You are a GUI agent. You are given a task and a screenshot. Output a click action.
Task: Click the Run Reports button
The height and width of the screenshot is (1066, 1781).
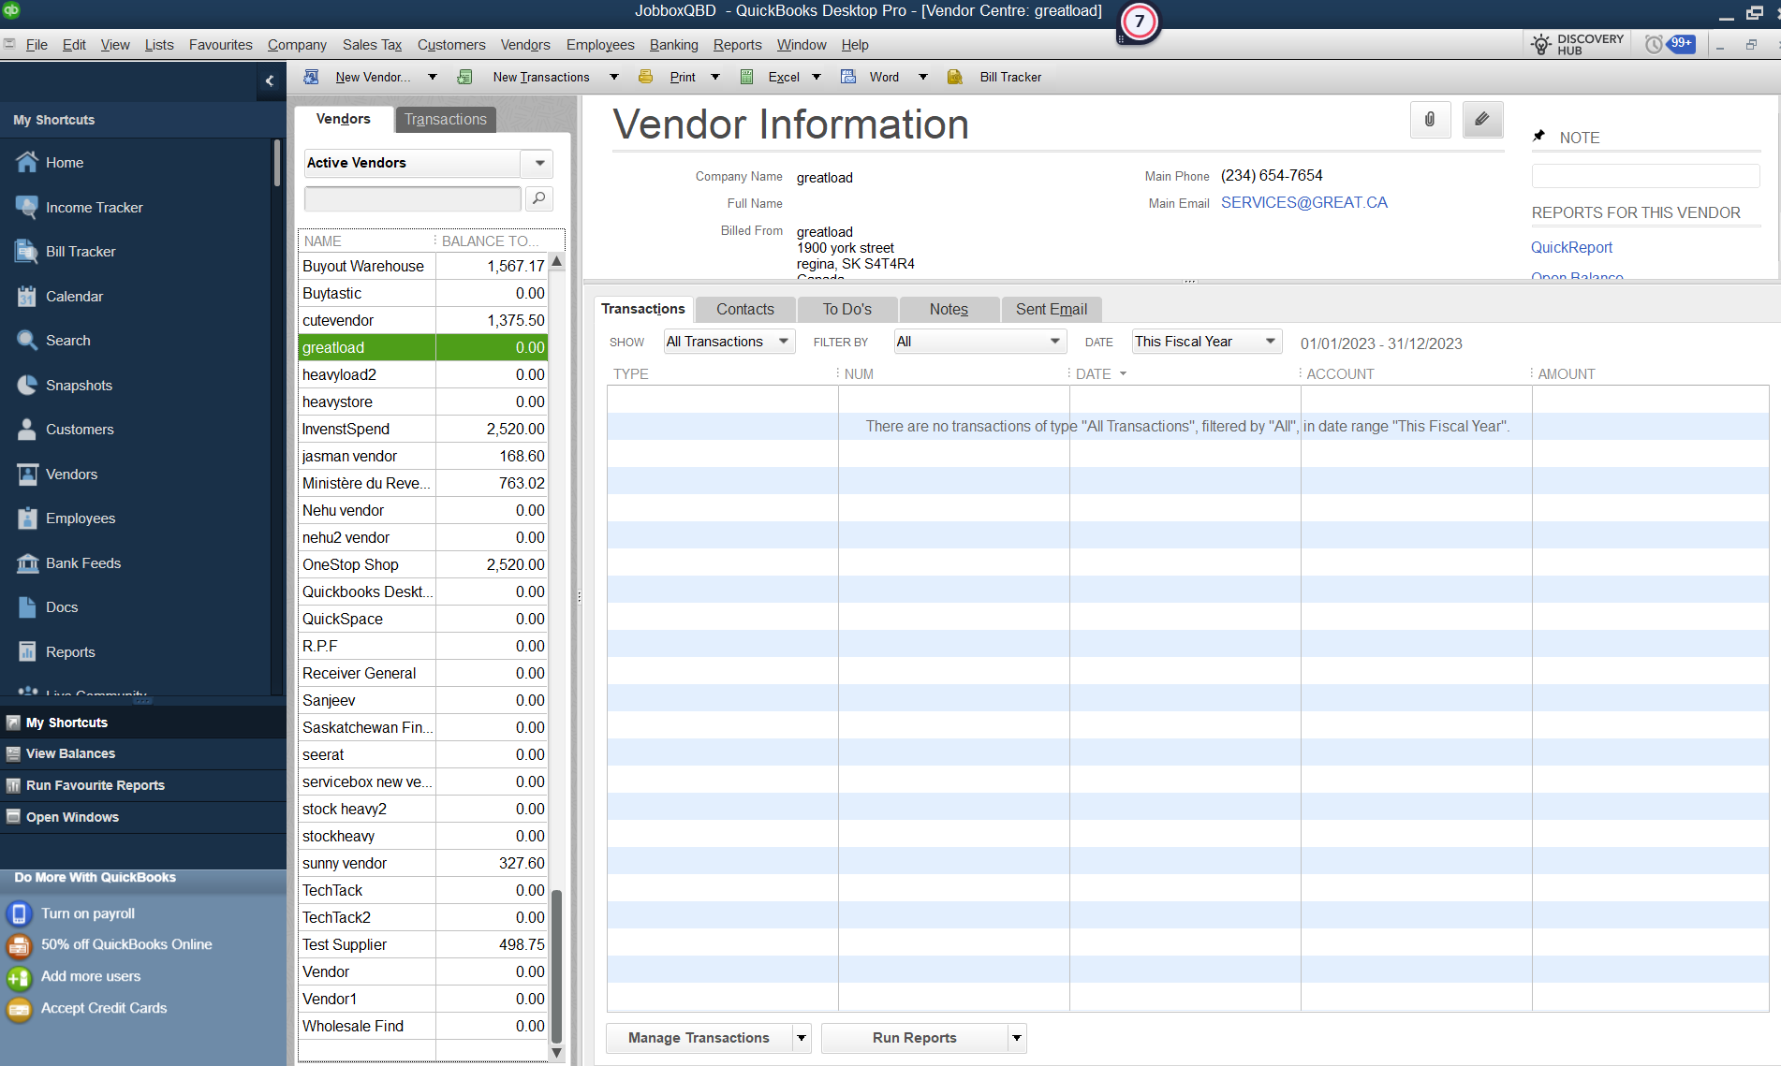click(x=915, y=1038)
